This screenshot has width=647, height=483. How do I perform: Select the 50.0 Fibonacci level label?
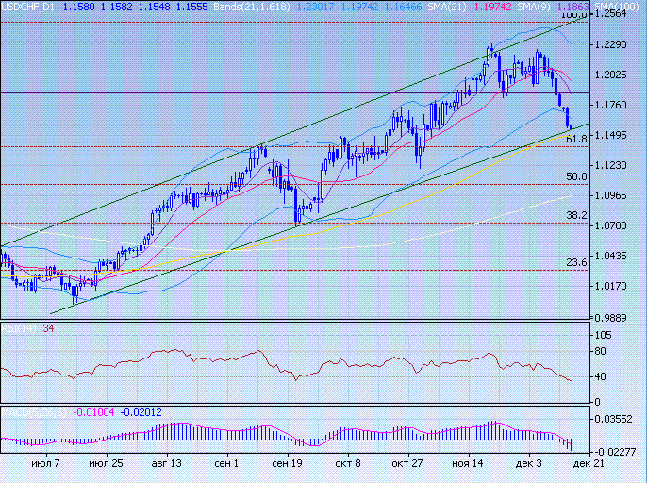tap(576, 176)
